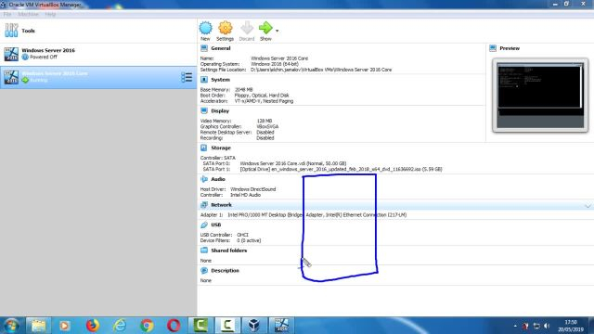Click the Shared folders section icon
Screen dimensions: 594x334
(204, 250)
